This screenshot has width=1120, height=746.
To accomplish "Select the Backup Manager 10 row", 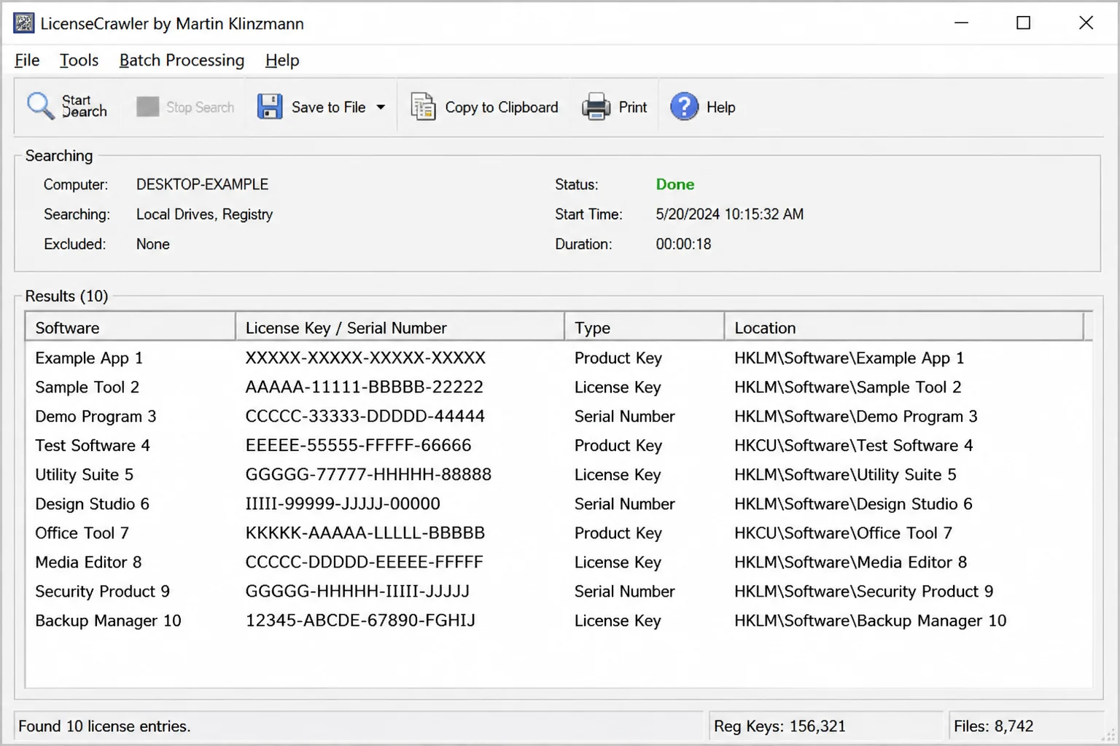I will point(559,620).
